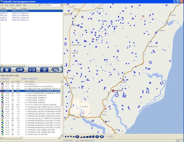This screenshot has height=142, width=184.
Task: Toggle ignition checkbox for 14:53 Framlingham row
Action: [x=12, y=93]
